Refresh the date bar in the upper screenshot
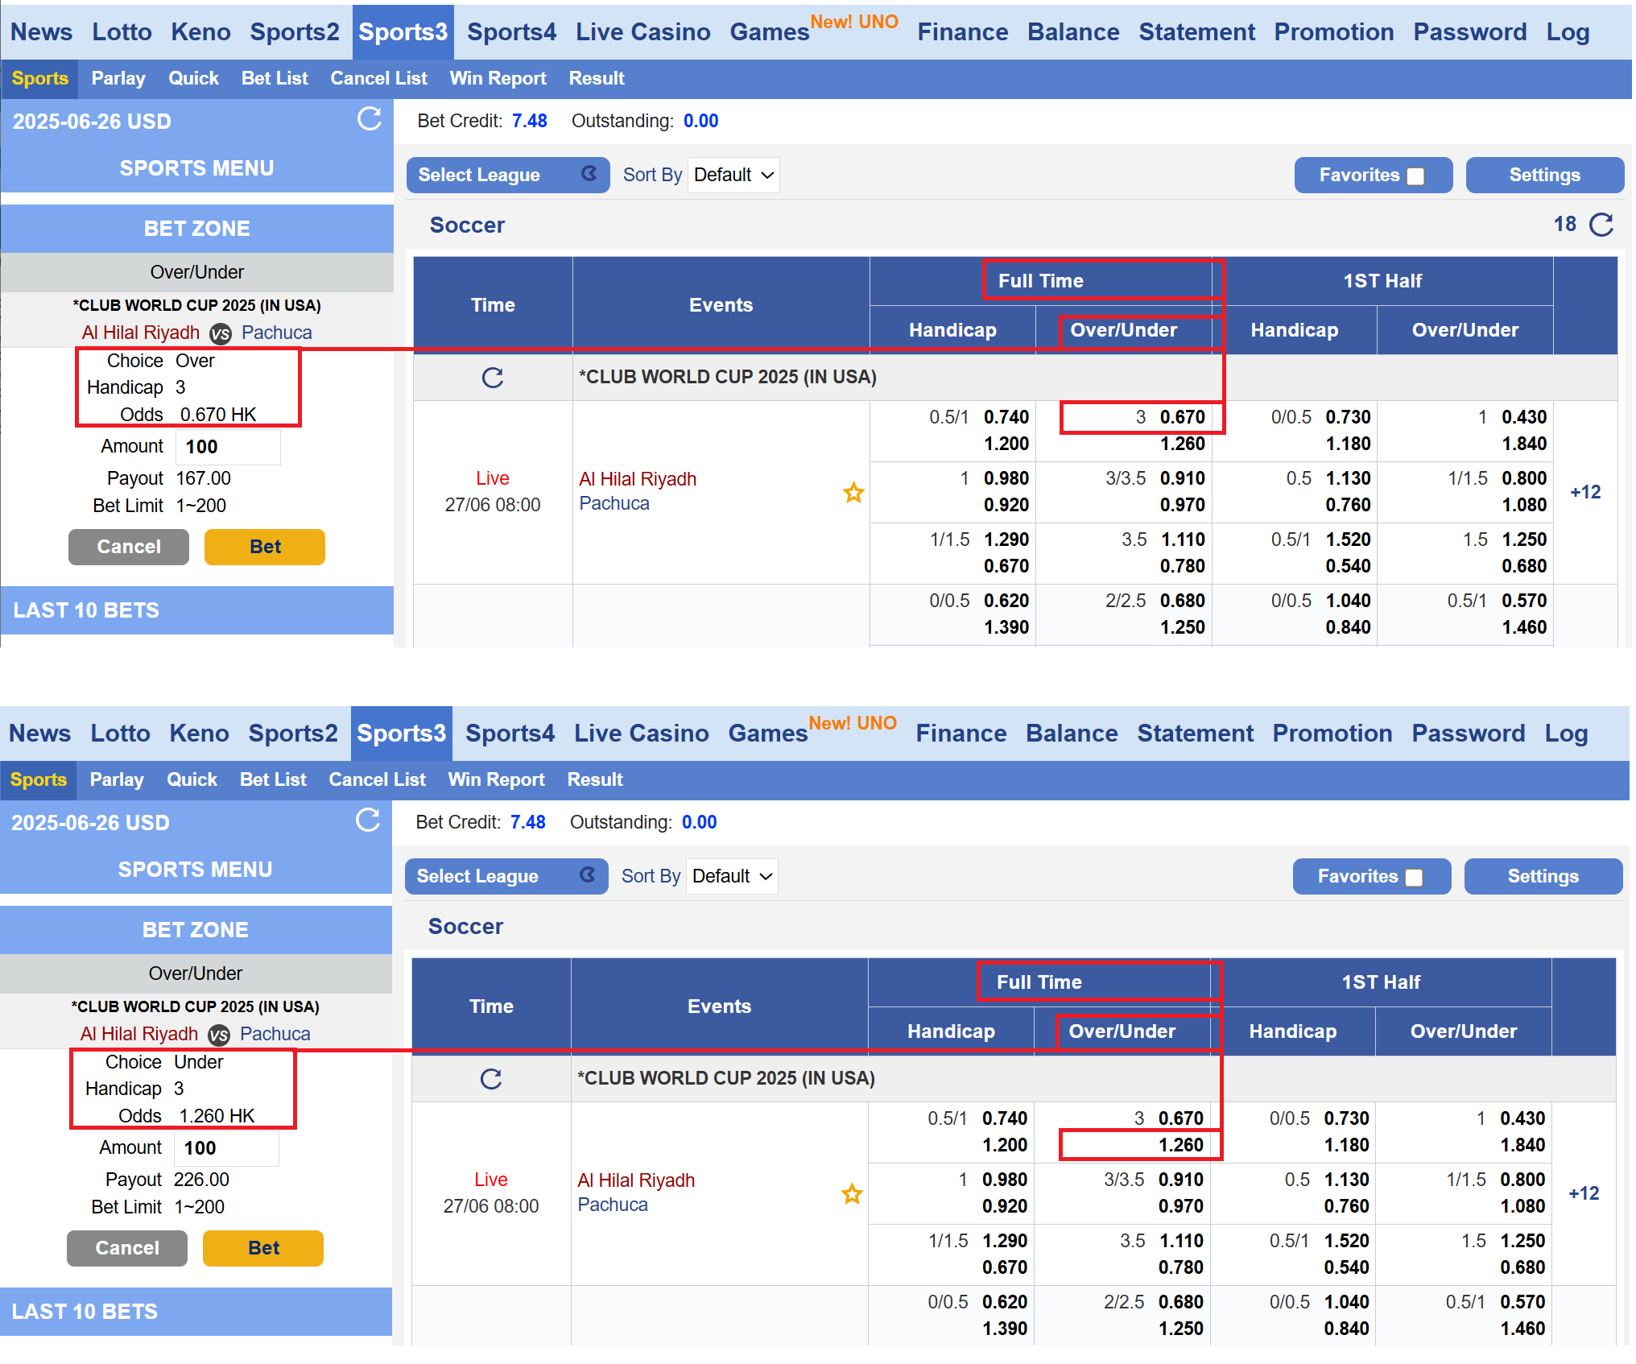This screenshot has width=1636, height=1364. tap(370, 119)
